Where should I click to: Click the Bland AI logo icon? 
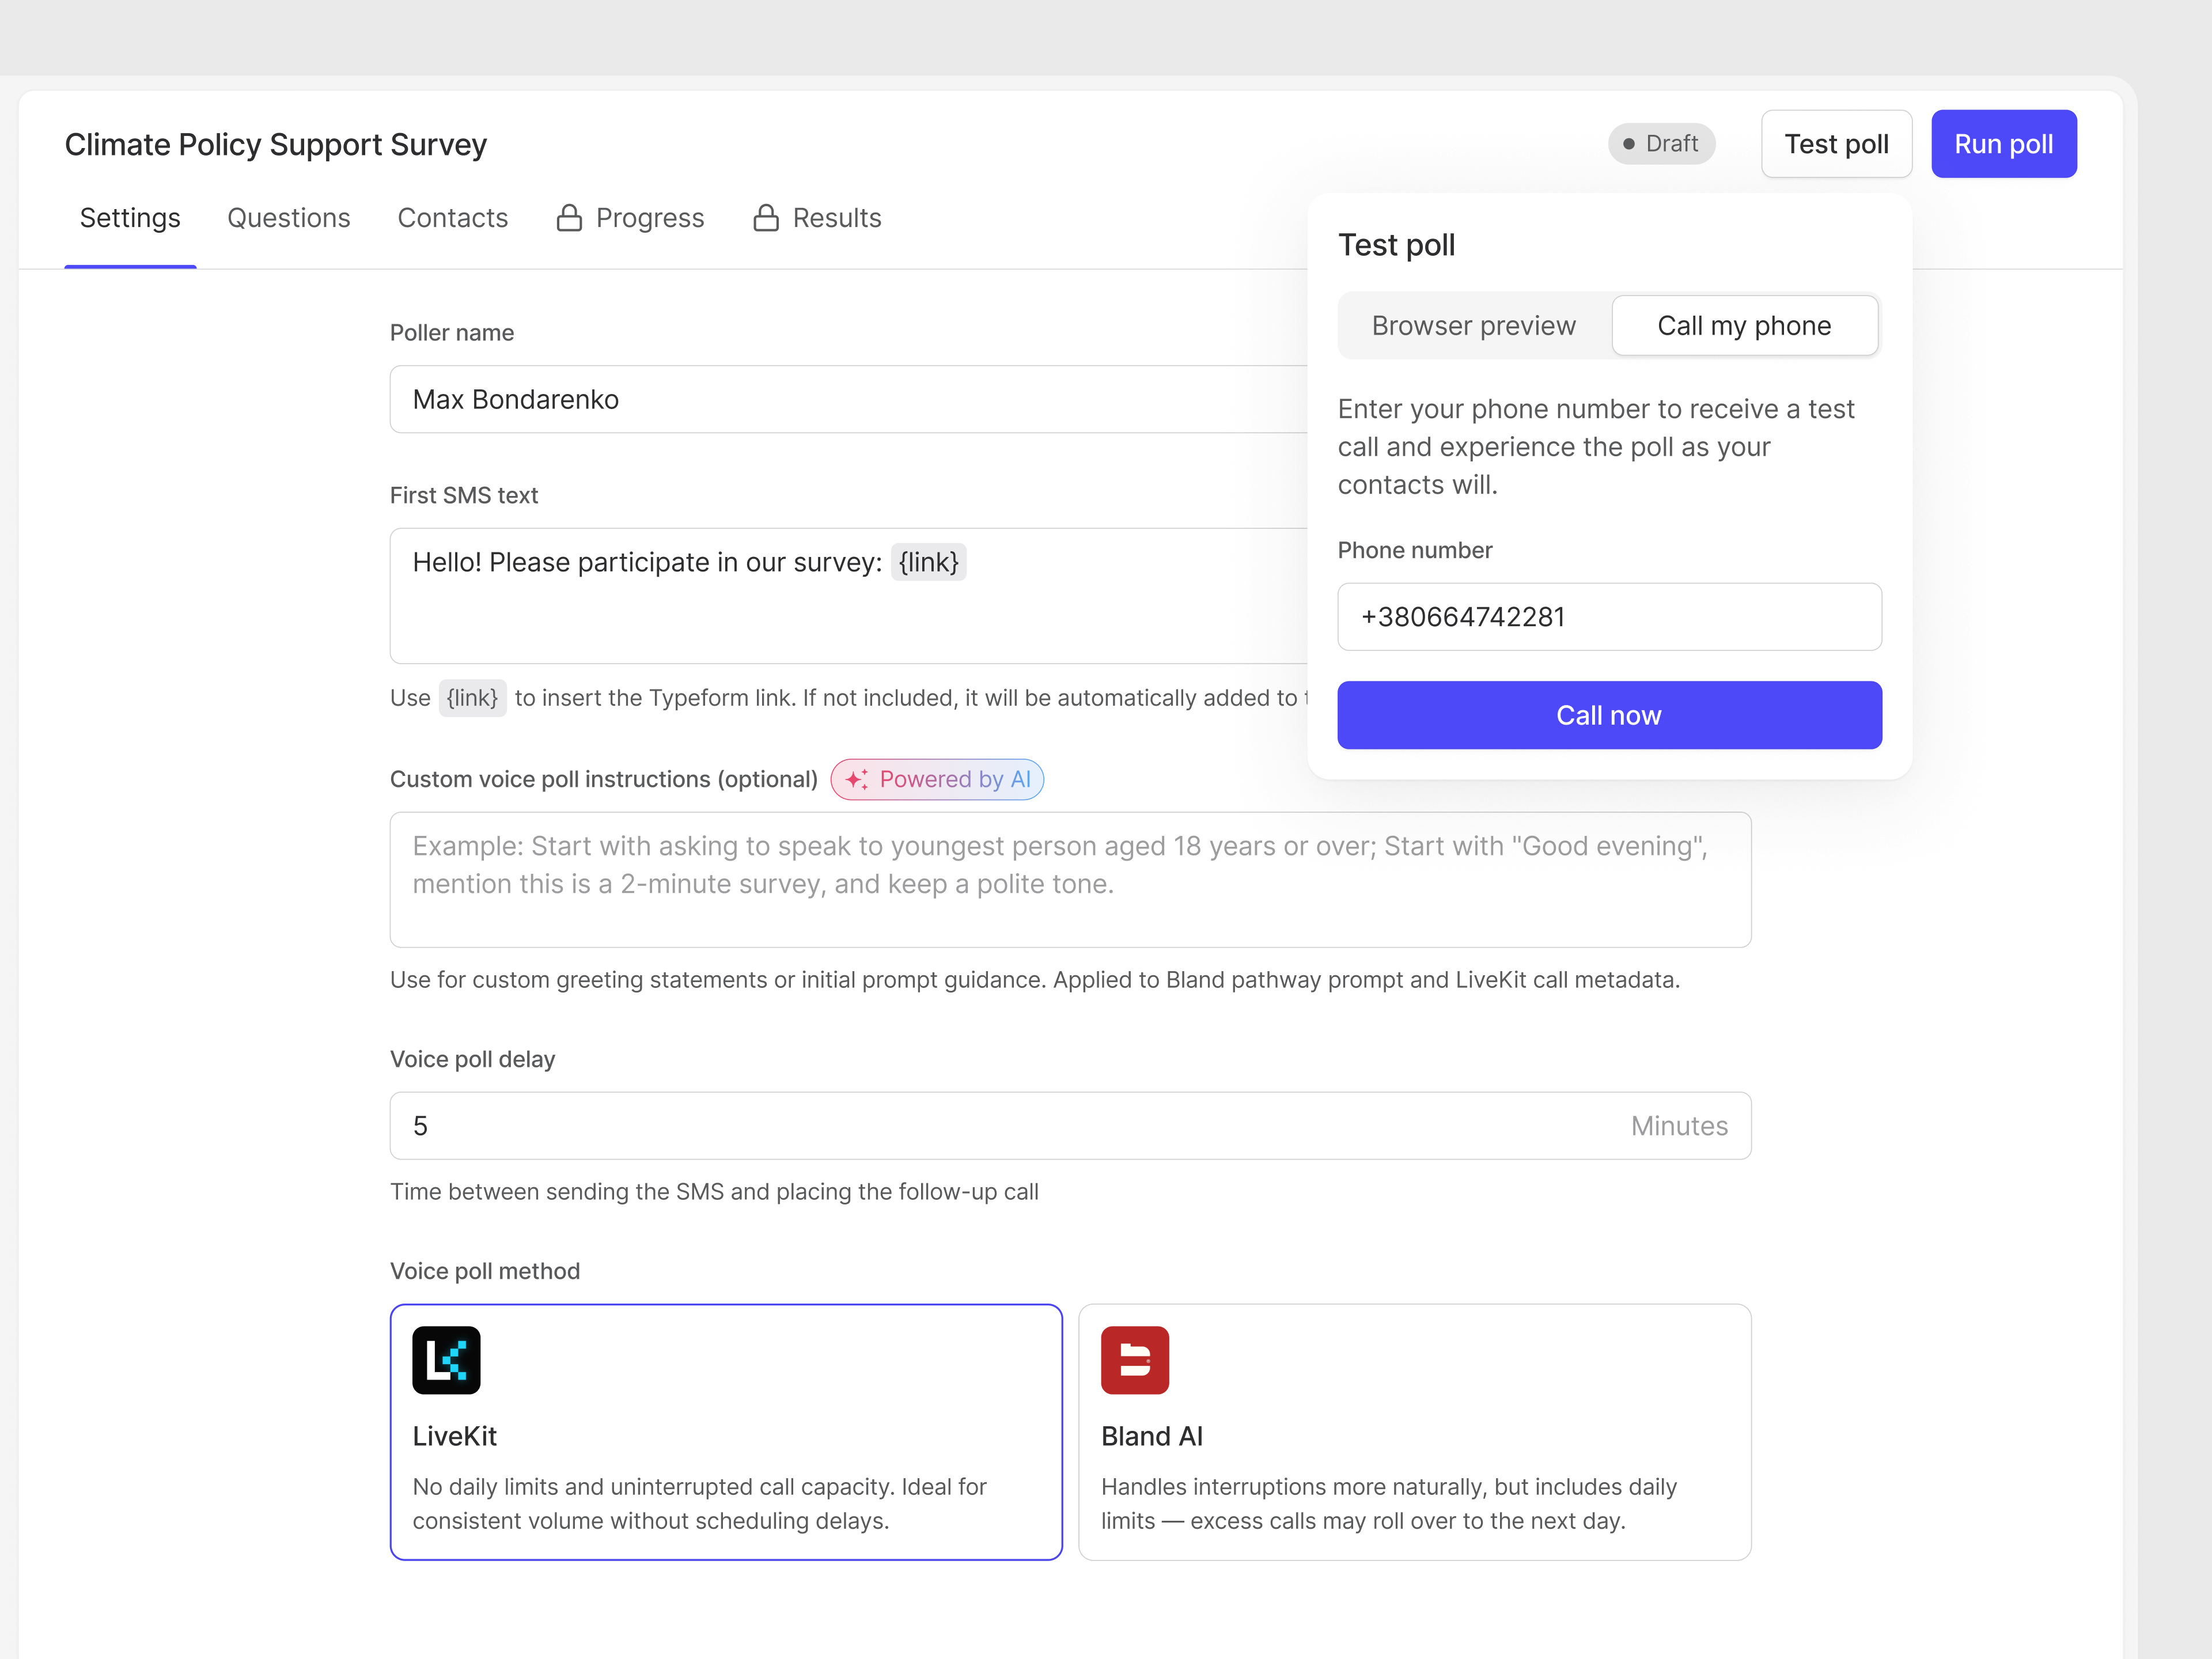pyautogui.click(x=1135, y=1360)
